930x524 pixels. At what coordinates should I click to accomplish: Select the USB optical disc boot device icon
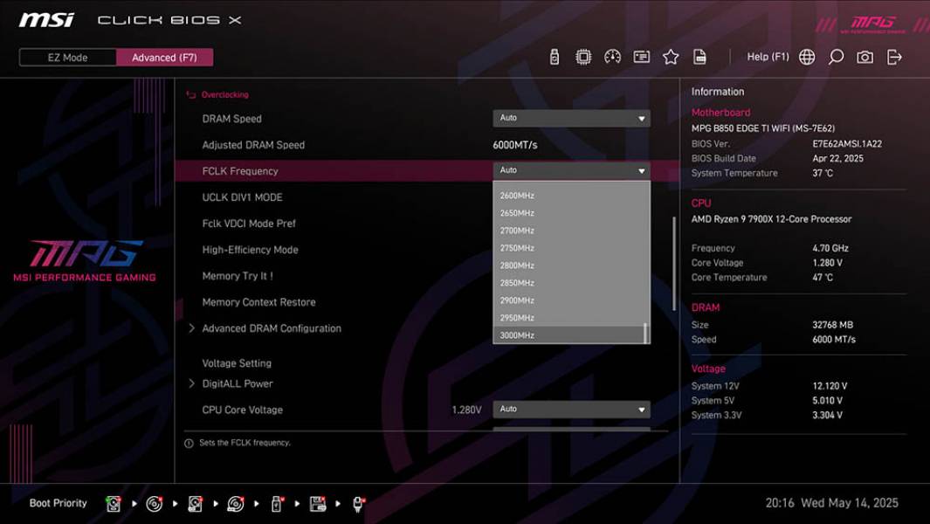[x=236, y=504]
